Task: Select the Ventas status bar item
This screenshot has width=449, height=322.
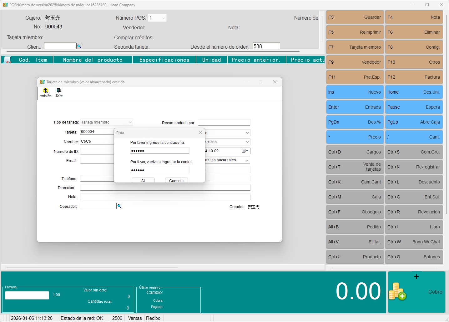Action: 135,318
